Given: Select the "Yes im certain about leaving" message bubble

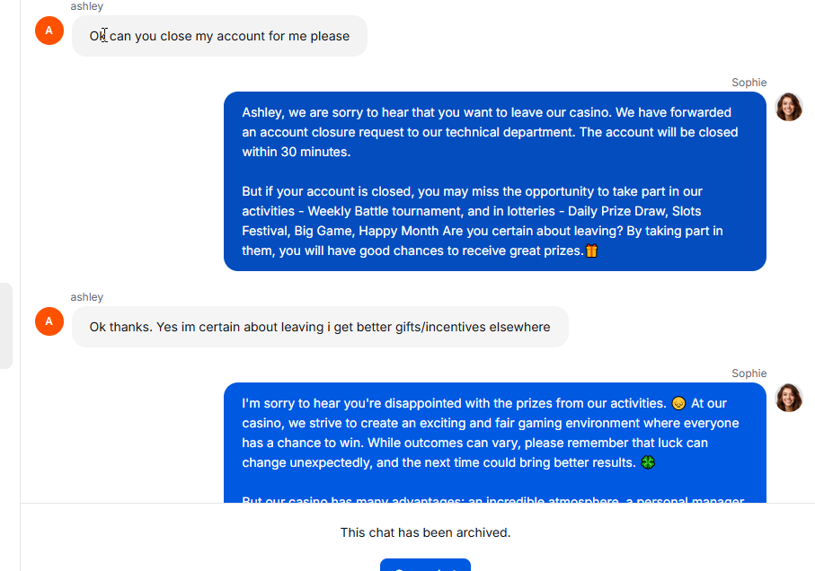Looking at the screenshot, I should click(320, 327).
